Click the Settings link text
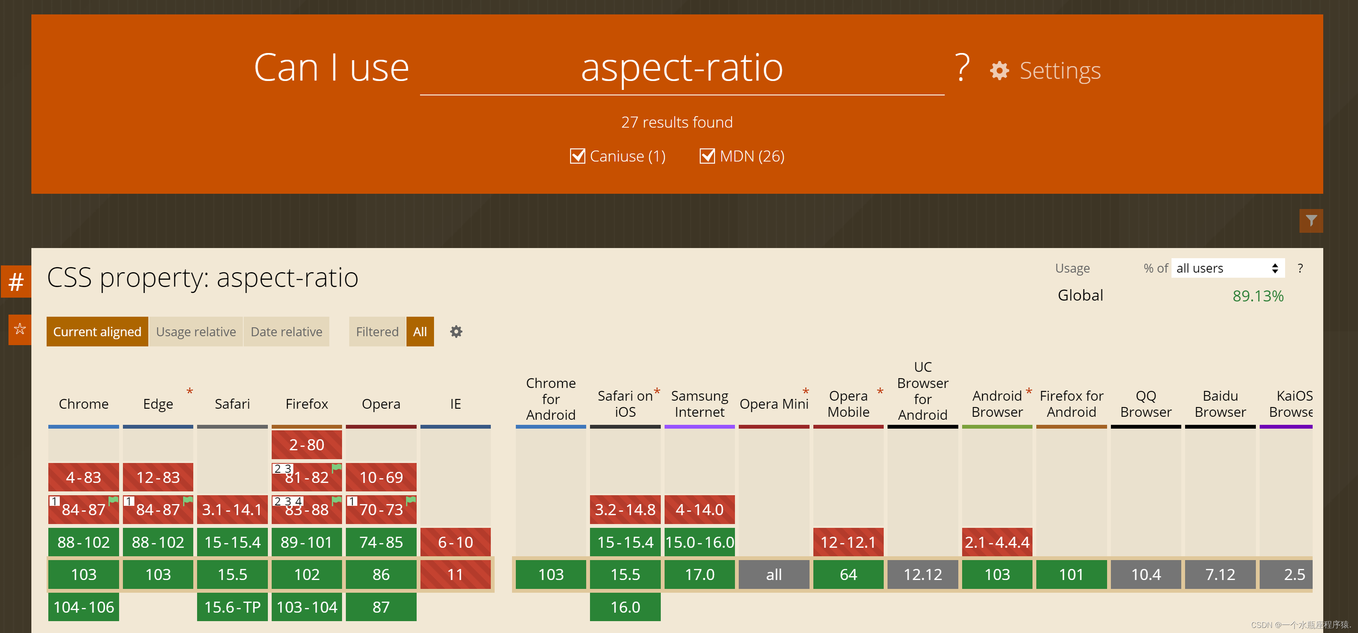 [1060, 71]
